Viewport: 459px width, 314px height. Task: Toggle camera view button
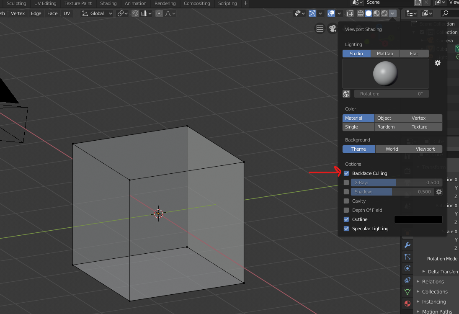[333, 28]
